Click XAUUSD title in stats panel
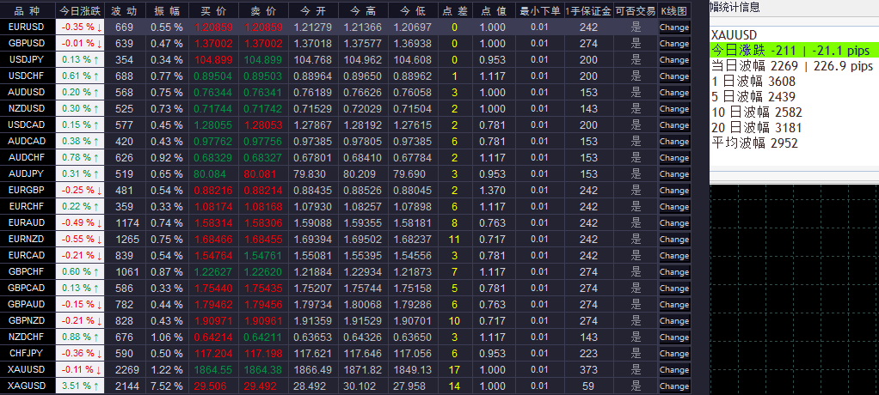 (x=734, y=35)
